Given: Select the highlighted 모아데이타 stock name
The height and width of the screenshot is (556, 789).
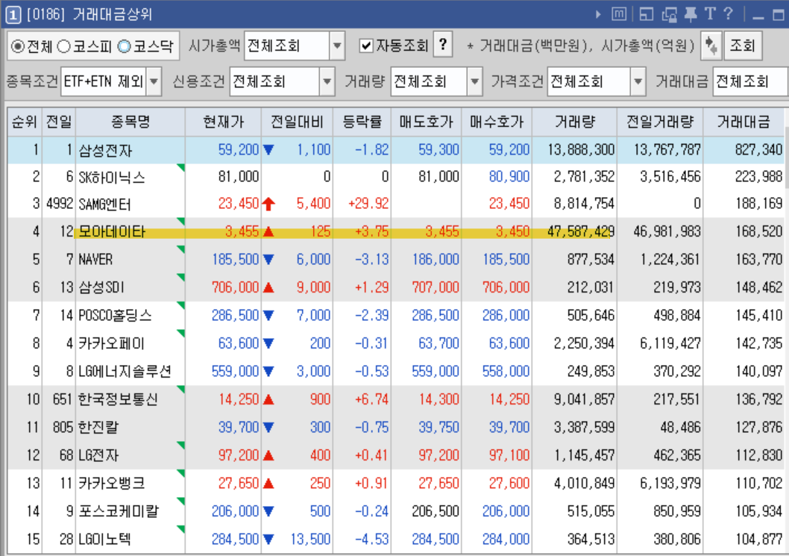Looking at the screenshot, I should coord(112,231).
